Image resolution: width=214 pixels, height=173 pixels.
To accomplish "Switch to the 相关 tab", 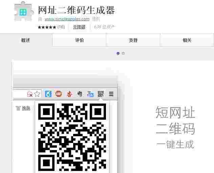I will pos(187,40).
